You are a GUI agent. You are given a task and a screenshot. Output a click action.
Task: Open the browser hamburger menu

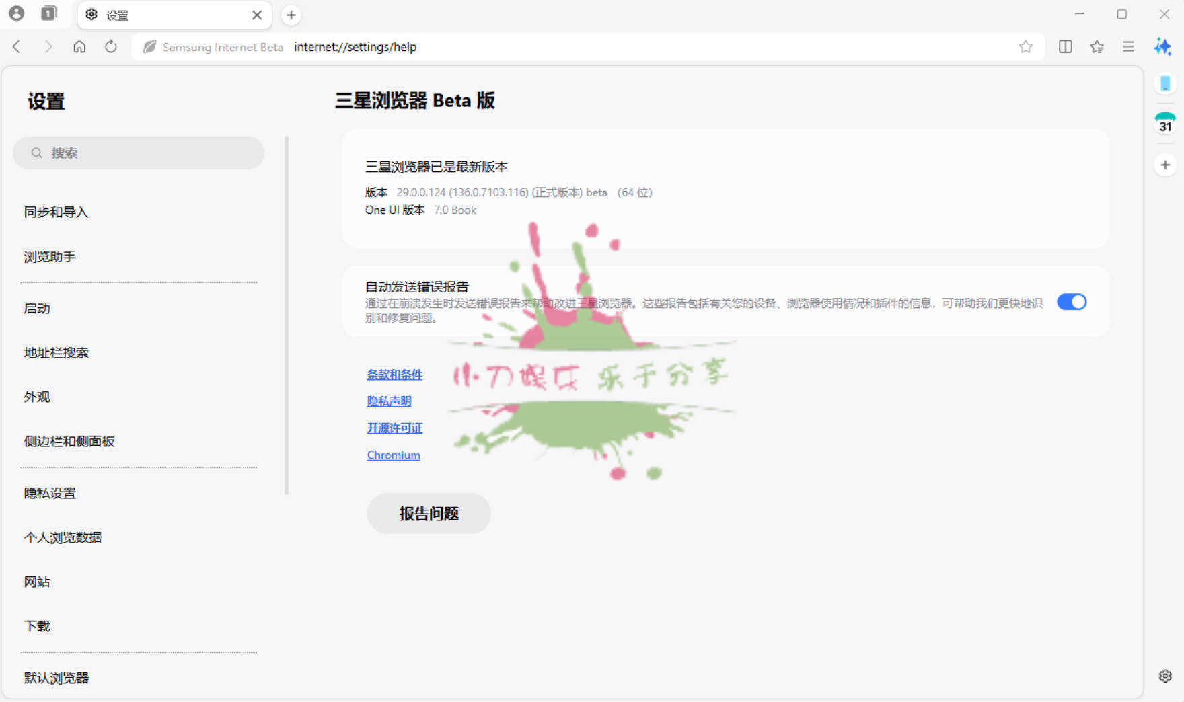pyautogui.click(x=1128, y=47)
